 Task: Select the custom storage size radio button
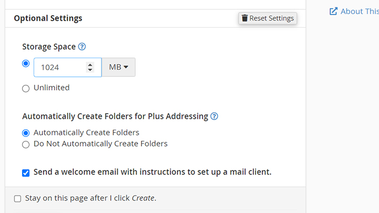(x=26, y=63)
